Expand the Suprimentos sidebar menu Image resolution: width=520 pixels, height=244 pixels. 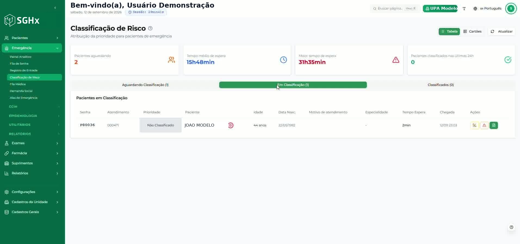coord(32,163)
